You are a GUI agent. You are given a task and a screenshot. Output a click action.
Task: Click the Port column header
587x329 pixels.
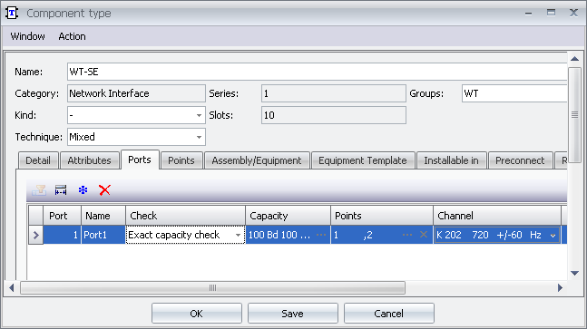point(62,216)
